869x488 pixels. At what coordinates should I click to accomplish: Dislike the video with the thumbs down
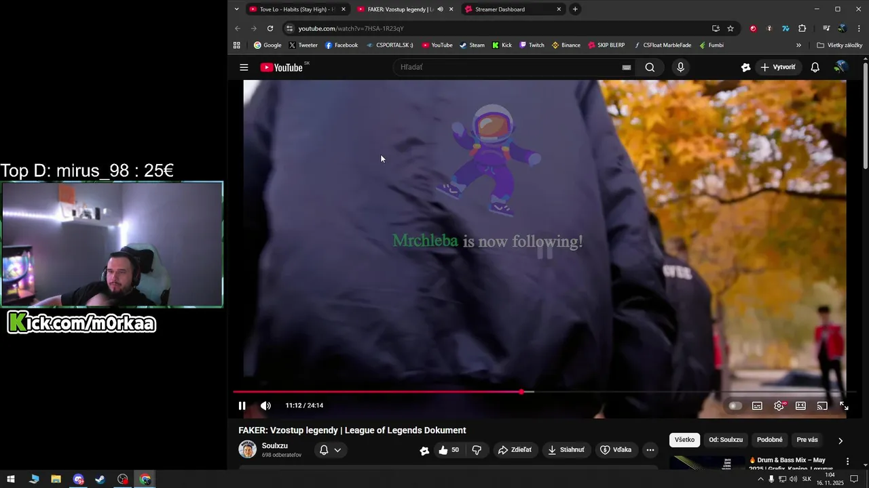(477, 450)
